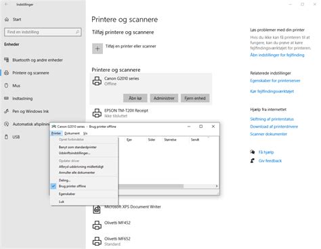The height and width of the screenshot is (249, 321).
Task: Click the Microsoft XPS Document Writer icon
Action: (97, 209)
